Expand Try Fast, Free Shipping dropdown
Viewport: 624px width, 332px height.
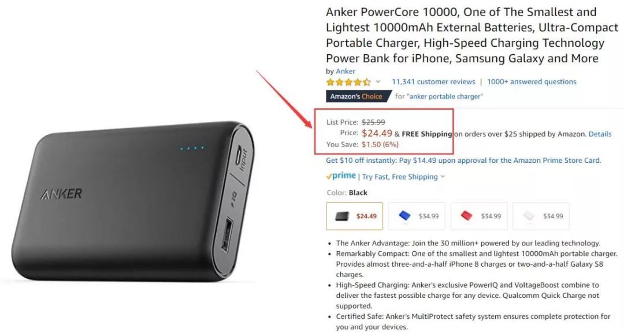tap(403, 177)
